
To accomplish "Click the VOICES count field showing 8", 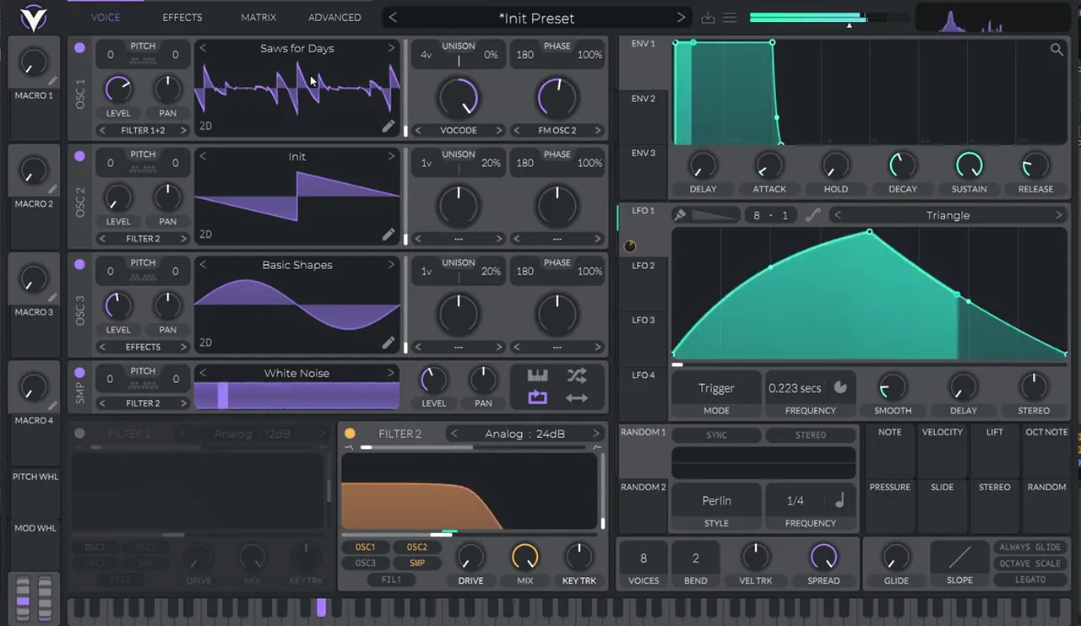I will (x=644, y=558).
